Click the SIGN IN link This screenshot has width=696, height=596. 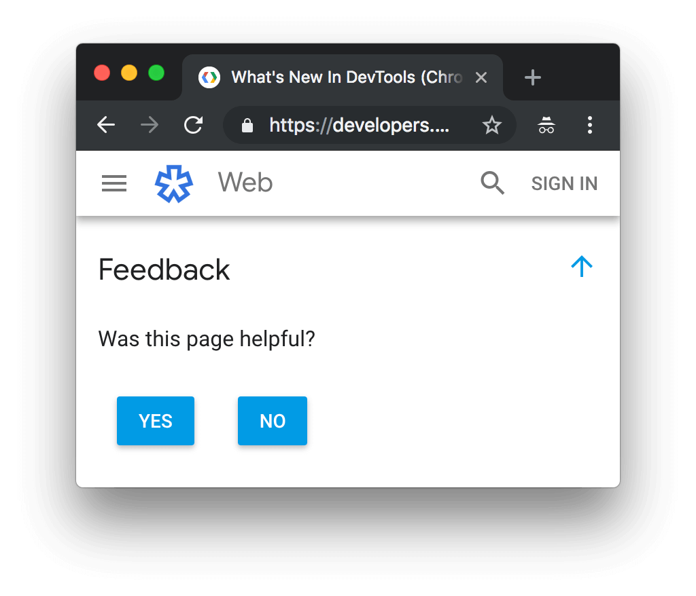pyautogui.click(x=564, y=183)
